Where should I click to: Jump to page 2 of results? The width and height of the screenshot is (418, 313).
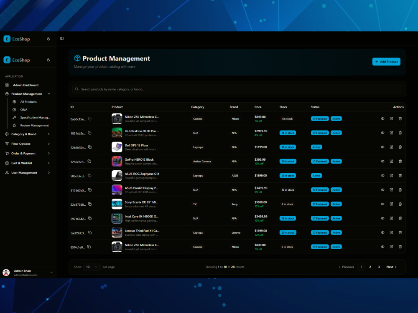pyautogui.click(x=370, y=267)
